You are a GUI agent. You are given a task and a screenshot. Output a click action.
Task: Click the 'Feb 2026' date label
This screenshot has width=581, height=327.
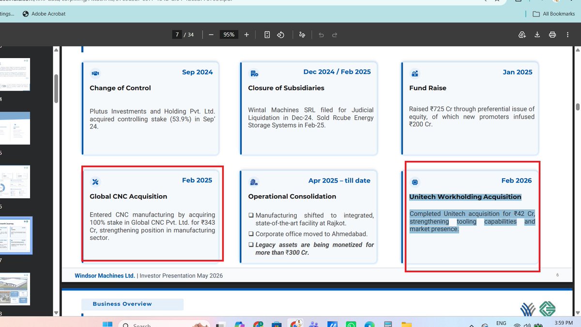(x=517, y=180)
